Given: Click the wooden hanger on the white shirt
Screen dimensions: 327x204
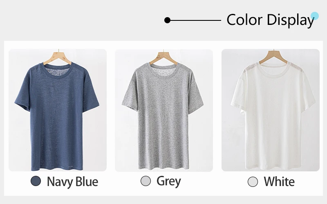Looking at the screenshot, I should [x=273, y=57].
